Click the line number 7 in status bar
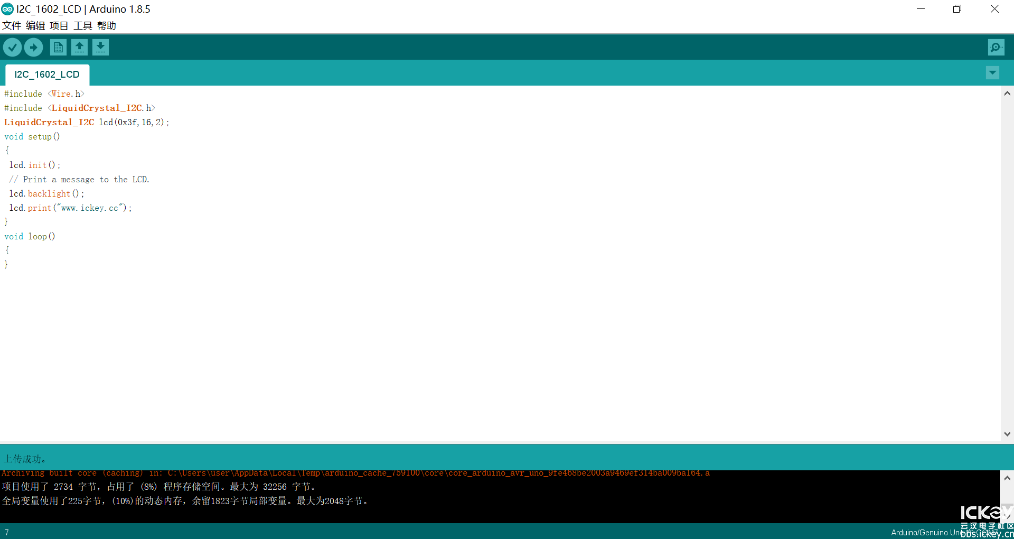Image resolution: width=1014 pixels, height=539 pixels. coord(7,532)
